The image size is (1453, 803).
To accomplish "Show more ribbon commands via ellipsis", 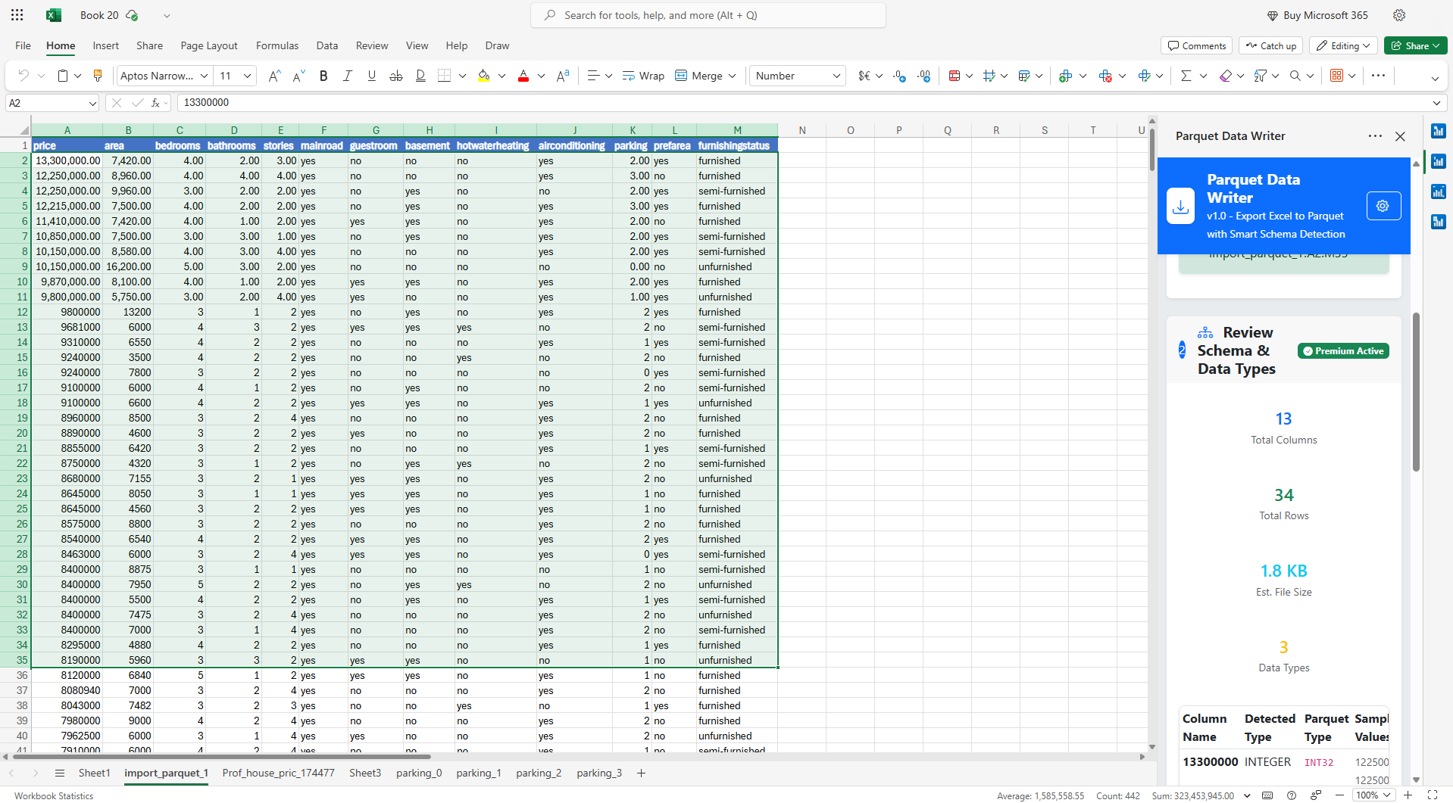I will tap(1378, 75).
